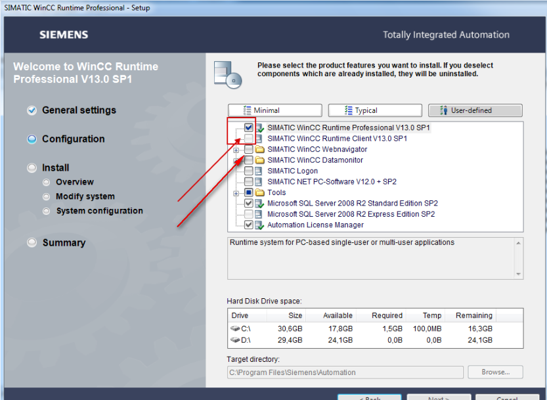The height and width of the screenshot is (400, 547).
Task: Click the Configuration step indicator icon
Action: pos(32,139)
